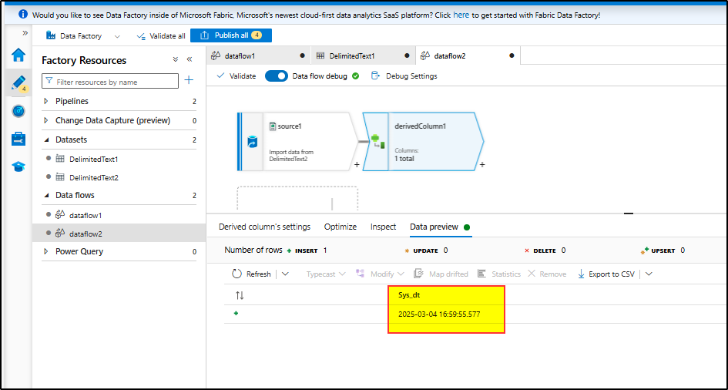Click the splitter handle above the bottom panel
The height and width of the screenshot is (390, 728).
629,213
